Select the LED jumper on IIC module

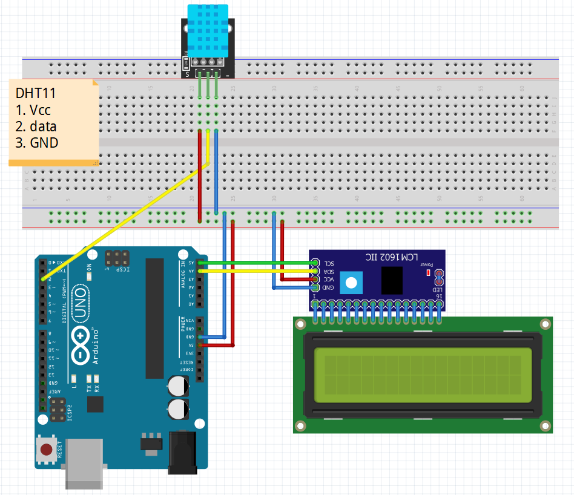coord(439,278)
